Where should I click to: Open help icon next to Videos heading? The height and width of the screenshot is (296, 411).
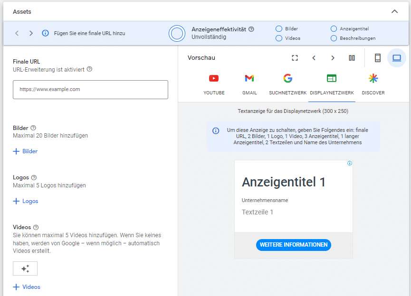coord(36,227)
